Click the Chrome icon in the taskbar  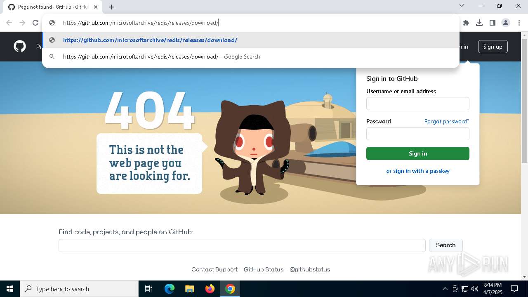[x=230, y=289]
